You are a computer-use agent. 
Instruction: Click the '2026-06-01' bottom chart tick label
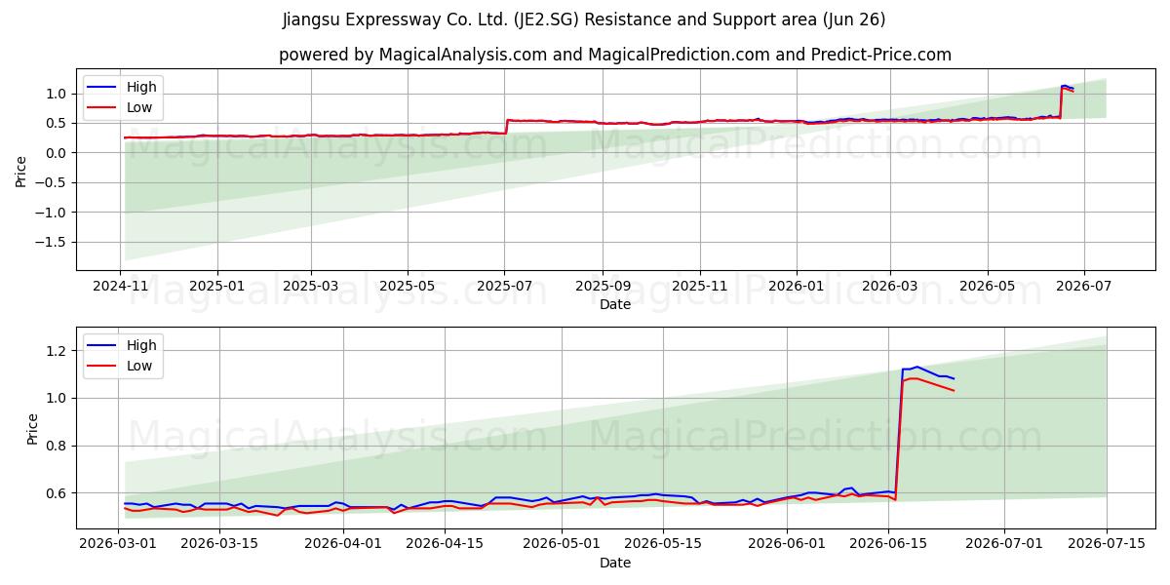786,544
